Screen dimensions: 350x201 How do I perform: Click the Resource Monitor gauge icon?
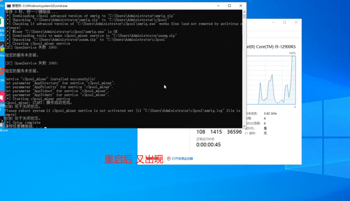pyautogui.click(x=169, y=158)
